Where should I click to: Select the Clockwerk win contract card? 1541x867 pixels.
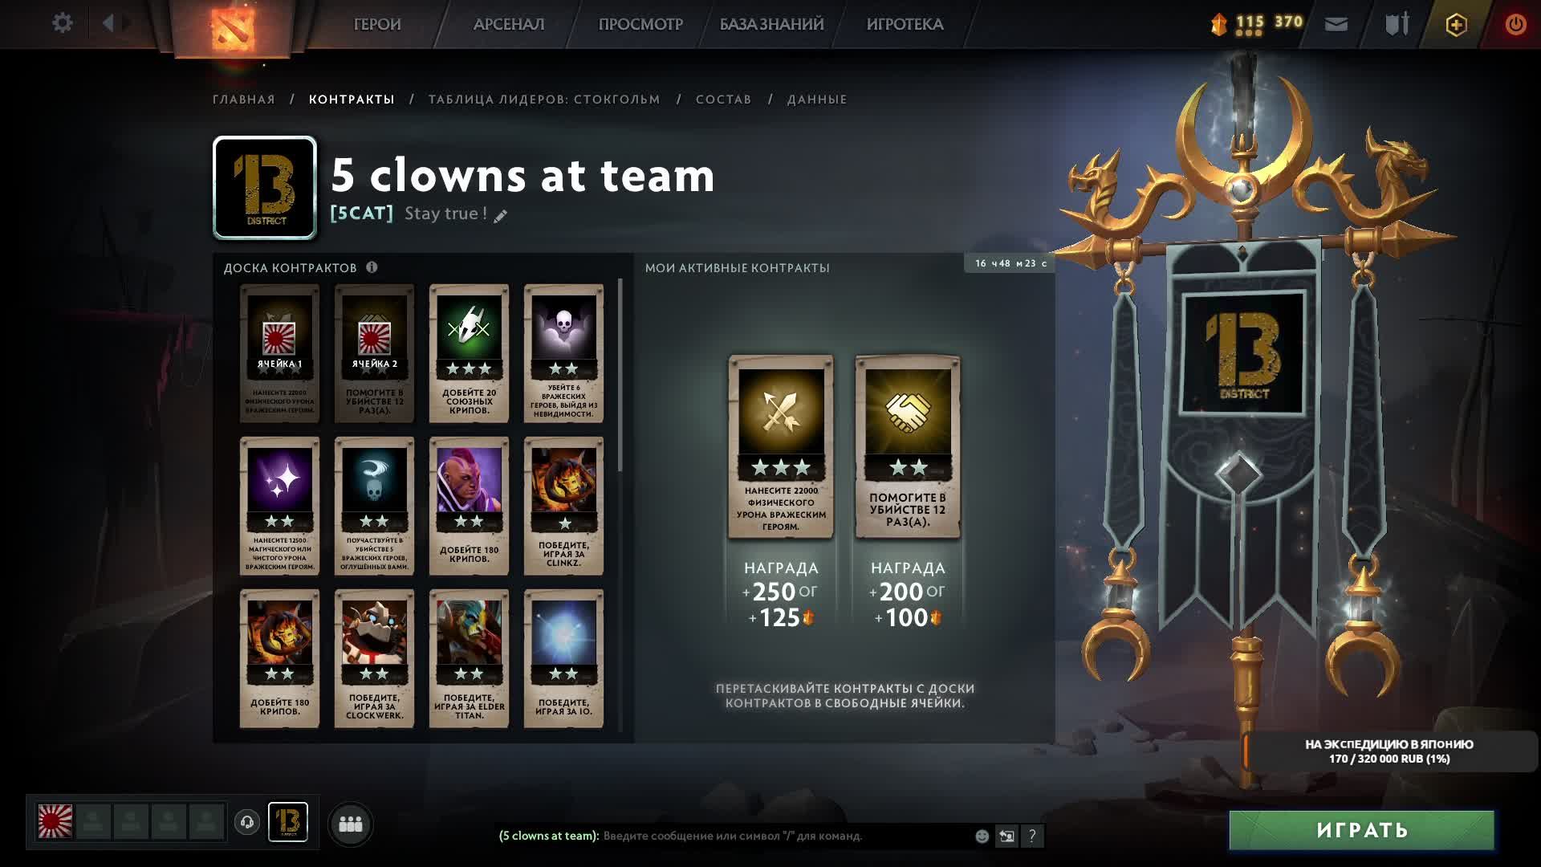click(374, 658)
